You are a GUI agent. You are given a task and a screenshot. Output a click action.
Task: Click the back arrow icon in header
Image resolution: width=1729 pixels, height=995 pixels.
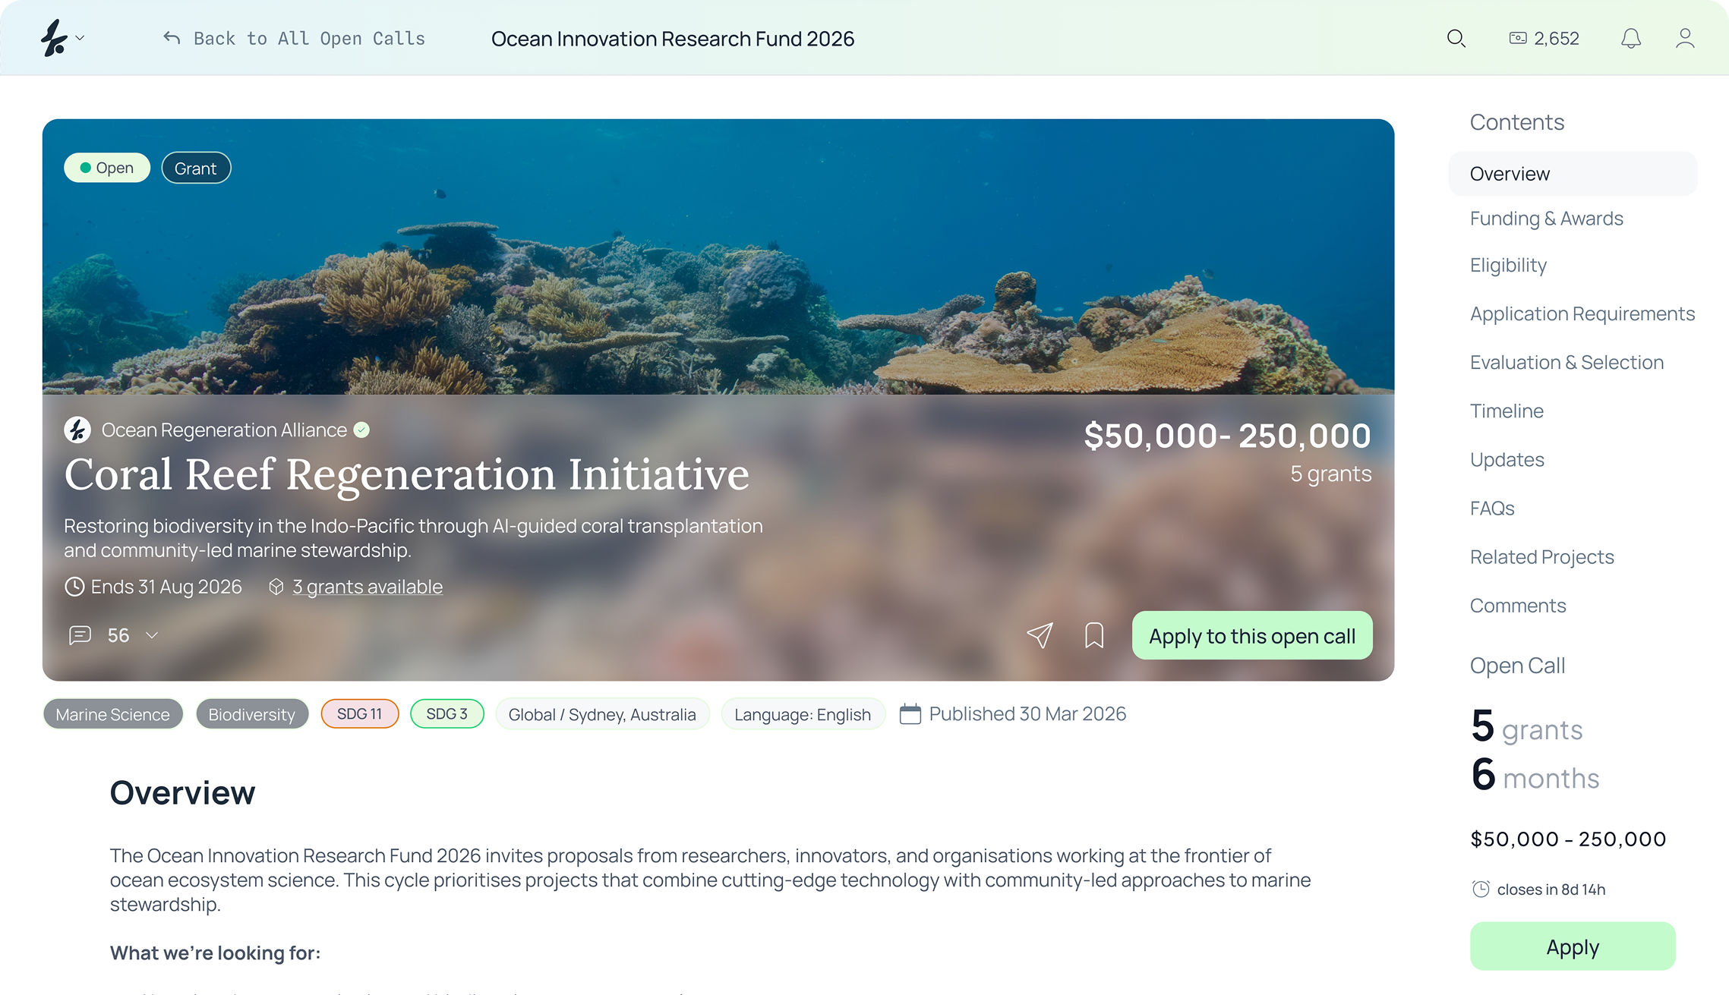pyautogui.click(x=172, y=38)
